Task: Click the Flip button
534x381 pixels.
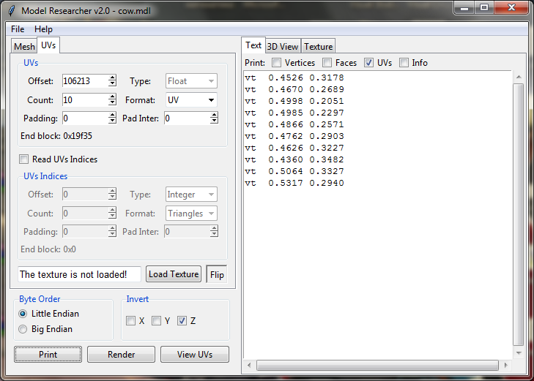Action: pos(217,274)
